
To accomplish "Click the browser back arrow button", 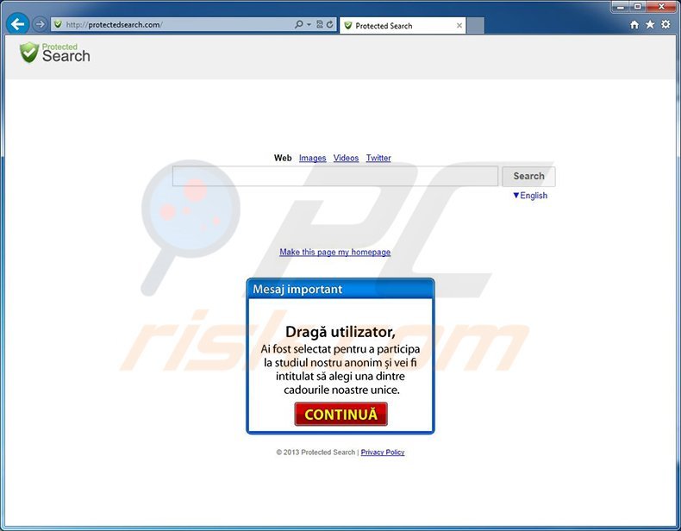I will click(x=17, y=24).
